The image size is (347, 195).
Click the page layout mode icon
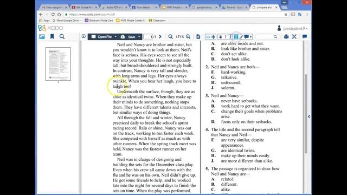pos(198,37)
